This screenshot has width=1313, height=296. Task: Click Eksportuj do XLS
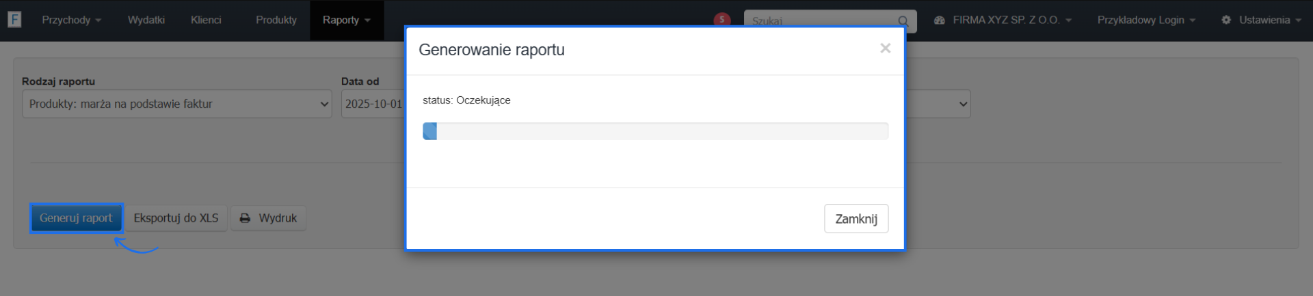pyautogui.click(x=176, y=218)
